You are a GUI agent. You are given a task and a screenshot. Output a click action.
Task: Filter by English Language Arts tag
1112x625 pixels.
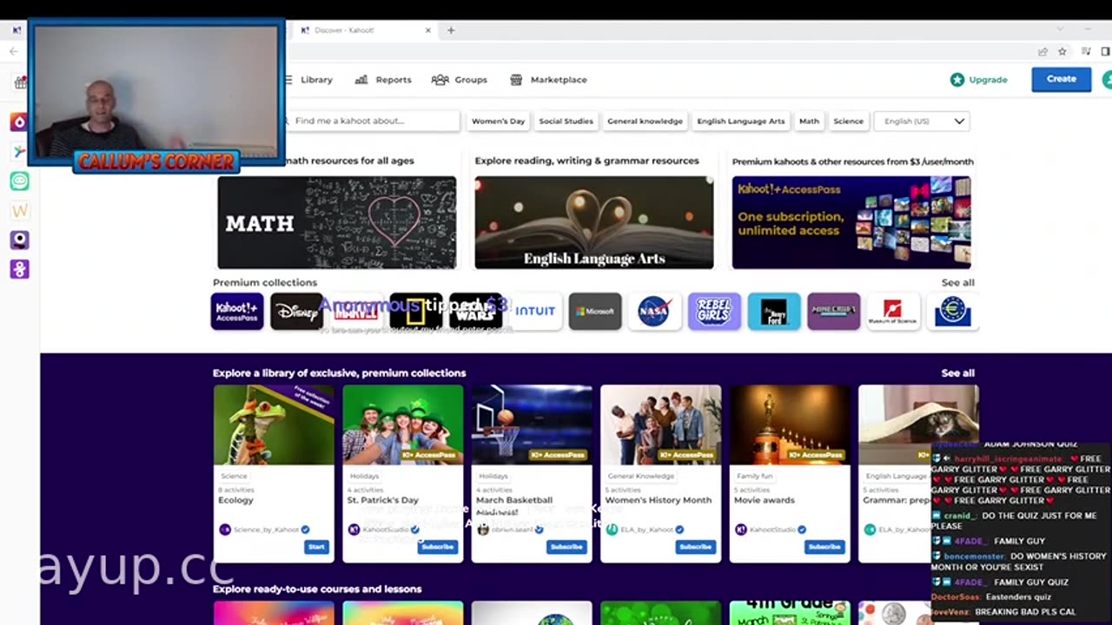click(740, 122)
